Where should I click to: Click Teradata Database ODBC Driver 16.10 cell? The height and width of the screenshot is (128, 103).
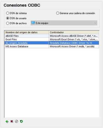tap(74, 43)
